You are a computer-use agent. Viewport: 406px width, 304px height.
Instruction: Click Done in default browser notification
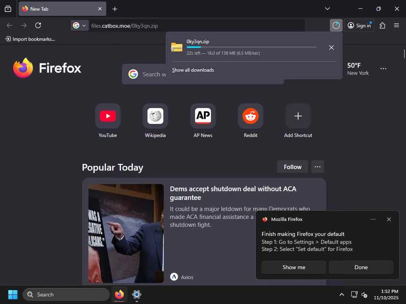pyautogui.click(x=361, y=267)
